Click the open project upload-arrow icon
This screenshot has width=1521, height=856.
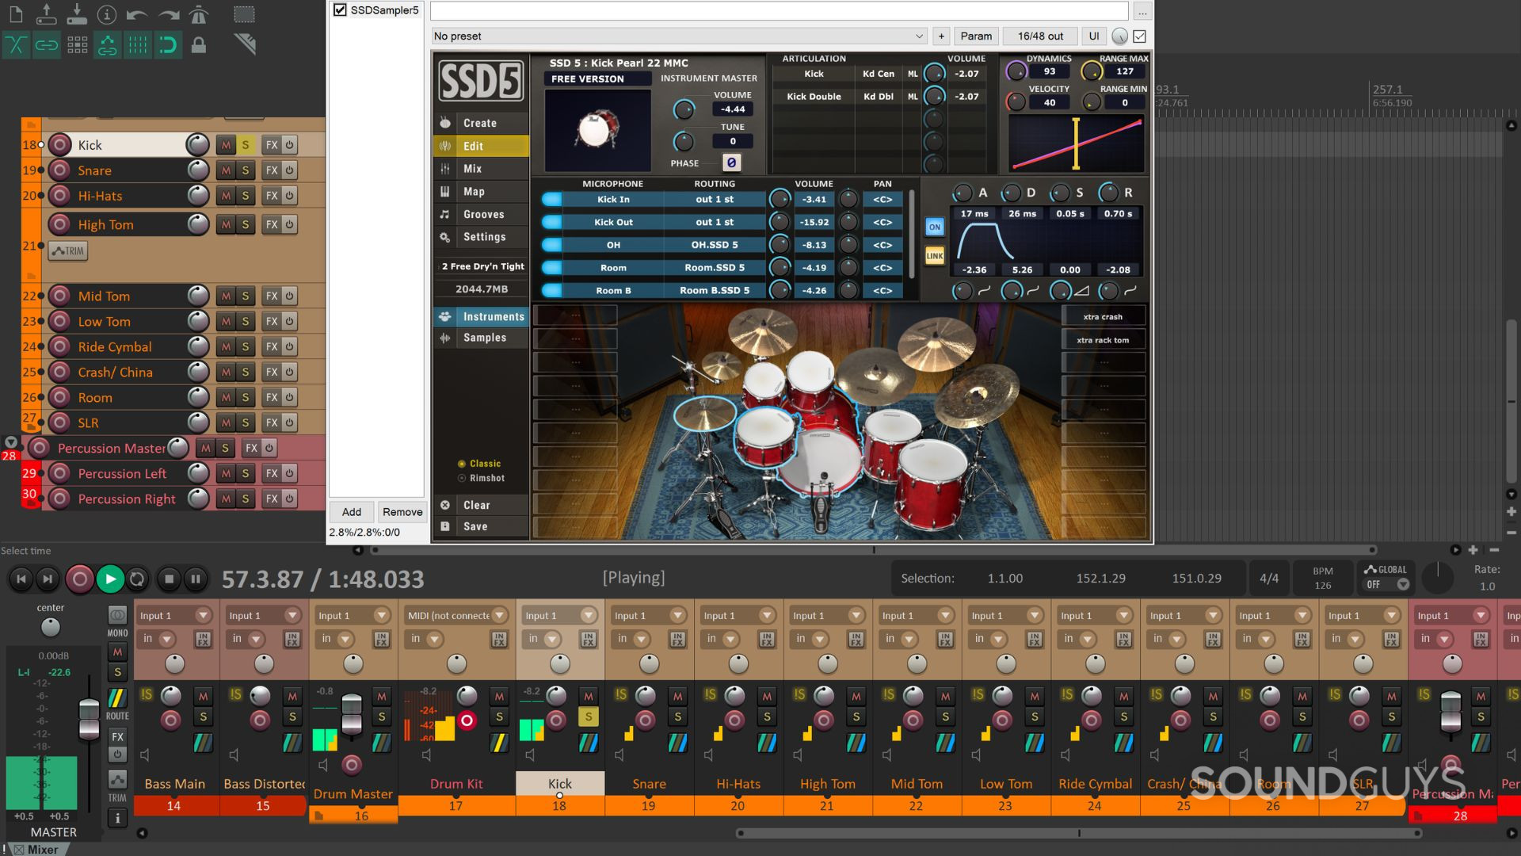pos(46,14)
